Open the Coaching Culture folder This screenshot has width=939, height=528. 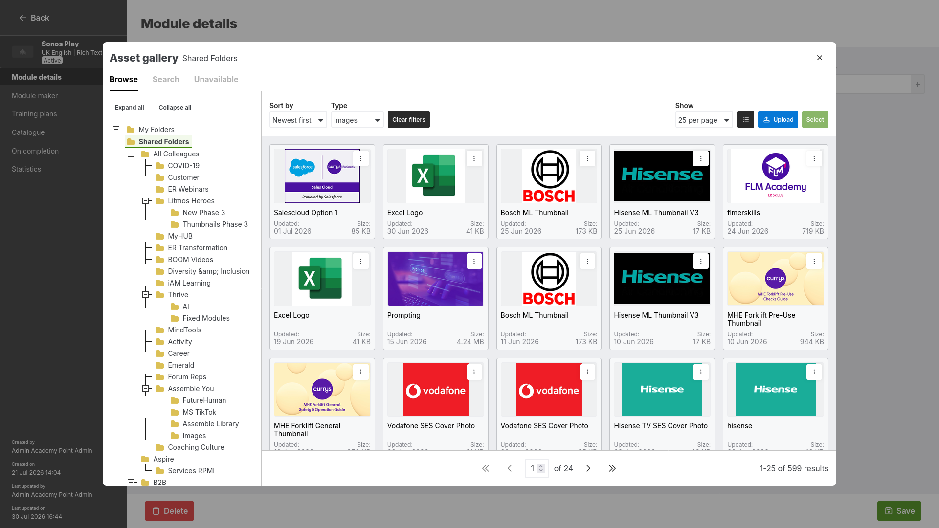196,447
